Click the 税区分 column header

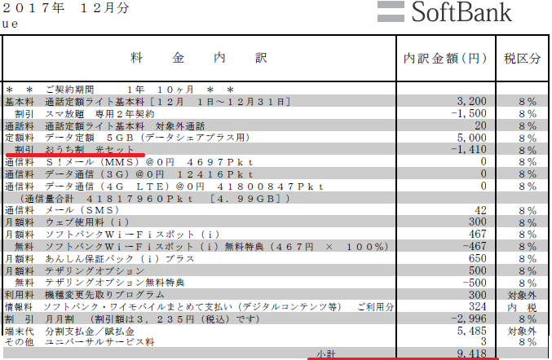coord(522,58)
